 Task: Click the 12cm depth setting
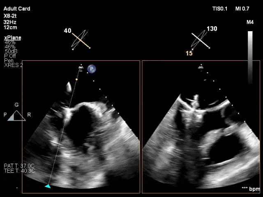pos(10,27)
